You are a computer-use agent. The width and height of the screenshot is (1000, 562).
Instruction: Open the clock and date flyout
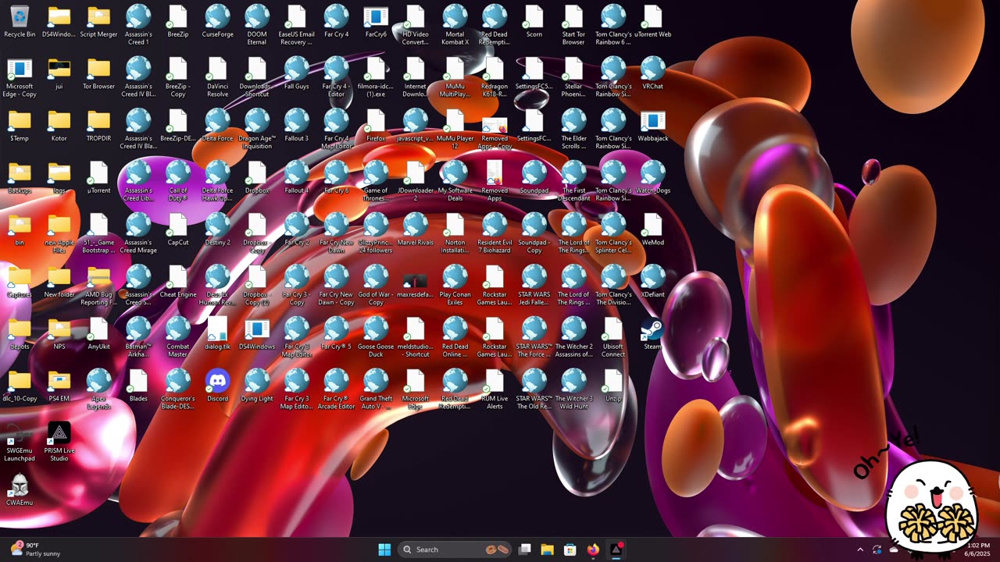pyautogui.click(x=978, y=550)
